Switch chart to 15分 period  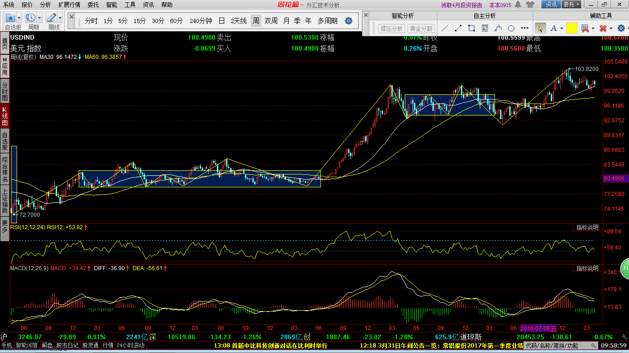(x=140, y=21)
